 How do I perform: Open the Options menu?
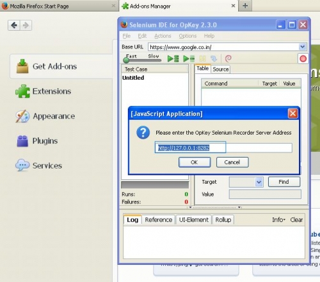click(x=188, y=36)
